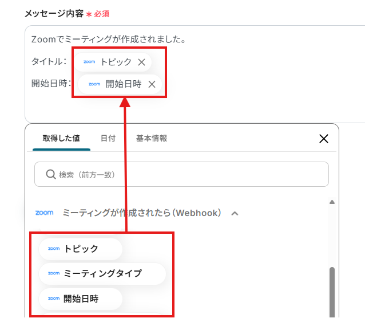Click the Zoom icon on the 開始日時 list item
The width and height of the screenshot is (365, 318).
[x=54, y=299]
